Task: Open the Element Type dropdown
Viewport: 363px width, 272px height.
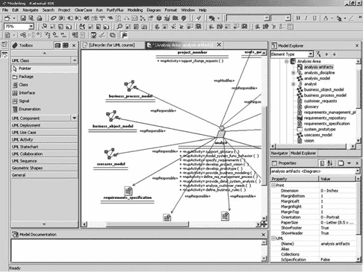Action: pos(311,54)
